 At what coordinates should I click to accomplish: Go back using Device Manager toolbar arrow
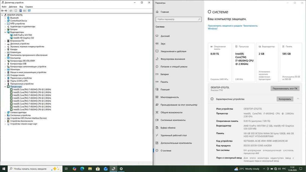tap(2, 11)
